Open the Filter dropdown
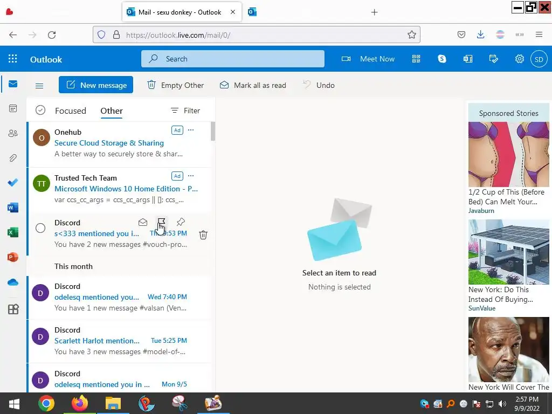 click(185, 111)
